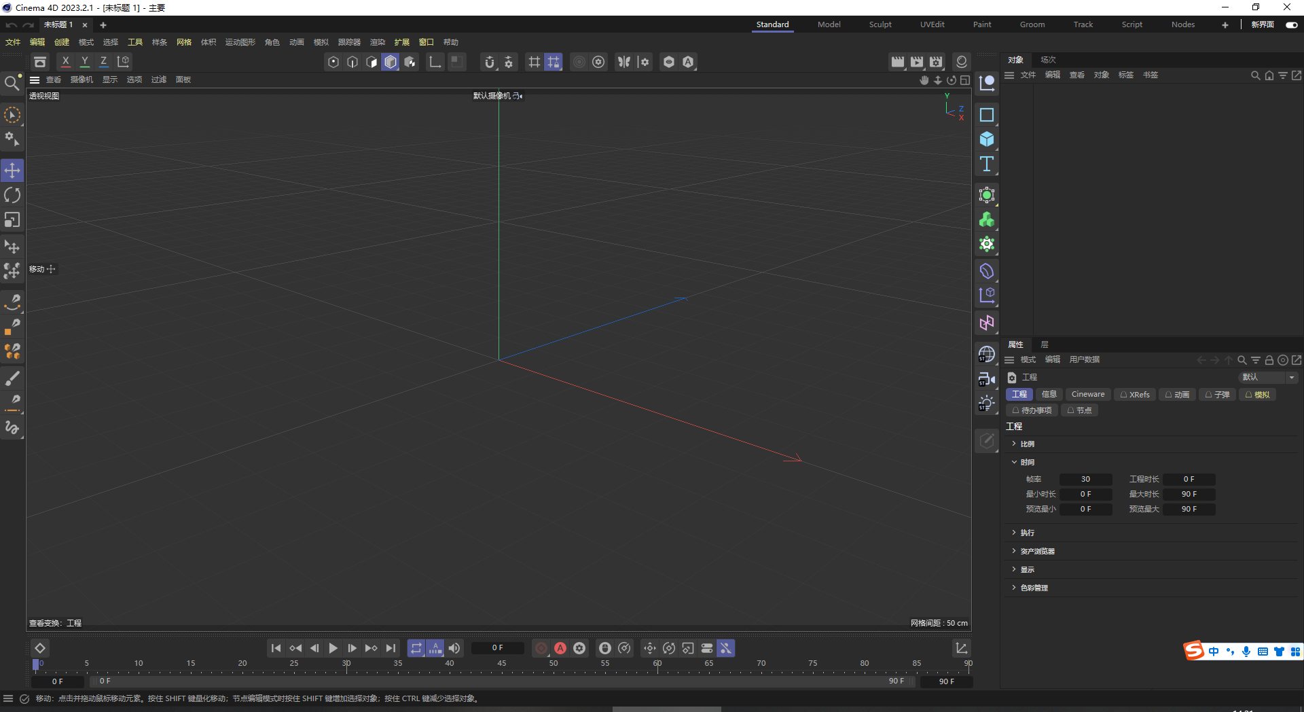The height and width of the screenshot is (712, 1304).
Task: Click the Camera object icon
Action: tap(986, 379)
